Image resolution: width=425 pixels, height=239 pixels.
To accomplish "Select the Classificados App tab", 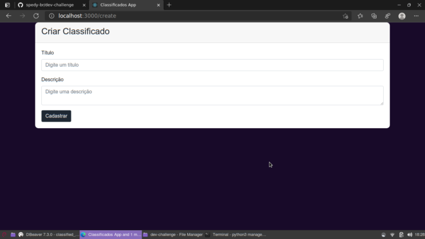I will point(122,5).
